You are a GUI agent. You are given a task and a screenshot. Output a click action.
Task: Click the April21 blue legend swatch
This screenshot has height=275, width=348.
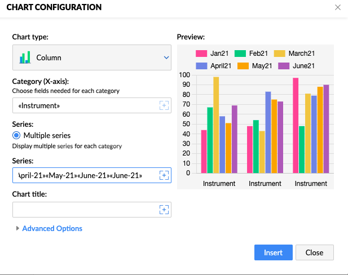201,66
